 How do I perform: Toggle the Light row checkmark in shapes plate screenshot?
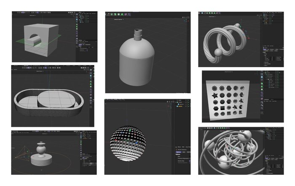(278, 71)
